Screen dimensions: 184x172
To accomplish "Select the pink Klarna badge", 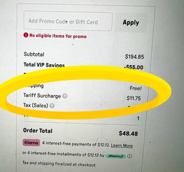I will (31, 143).
